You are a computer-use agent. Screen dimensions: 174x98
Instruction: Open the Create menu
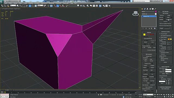pyautogui.click(x=25, y=3)
